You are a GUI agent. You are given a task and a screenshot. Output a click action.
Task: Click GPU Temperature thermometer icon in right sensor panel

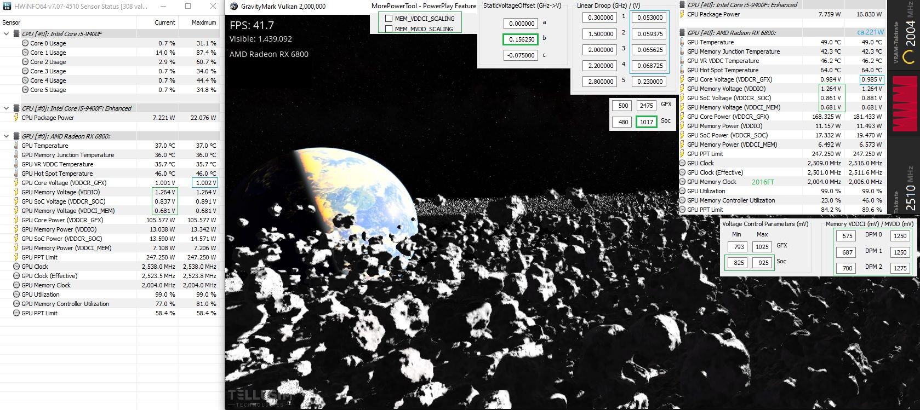[x=682, y=42]
